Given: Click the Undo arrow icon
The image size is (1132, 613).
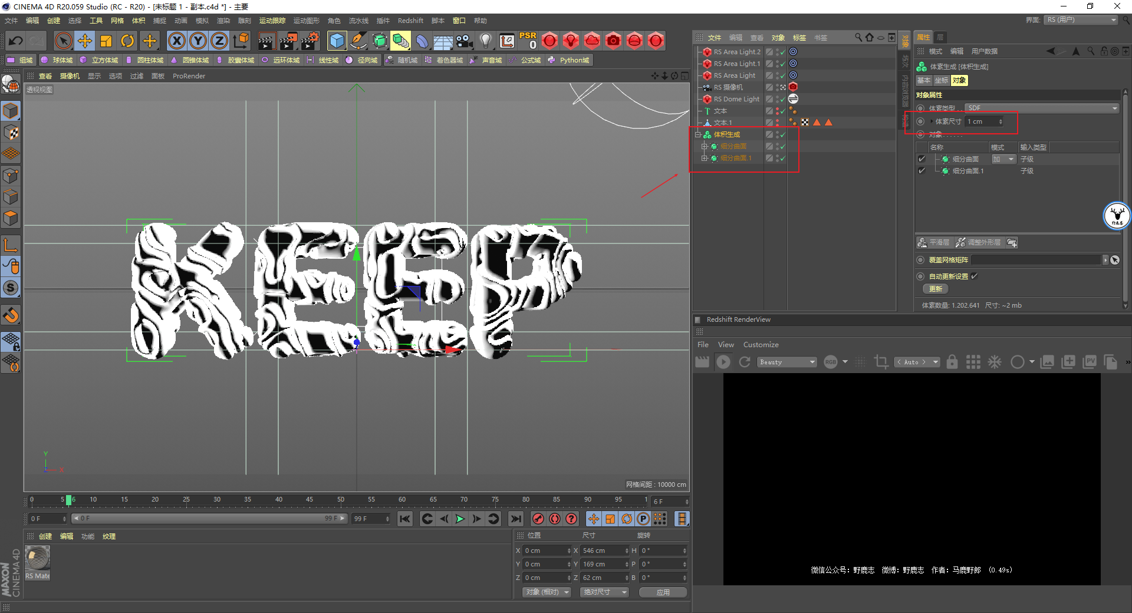Looking at the screenshot, I should tap(16, 41).
